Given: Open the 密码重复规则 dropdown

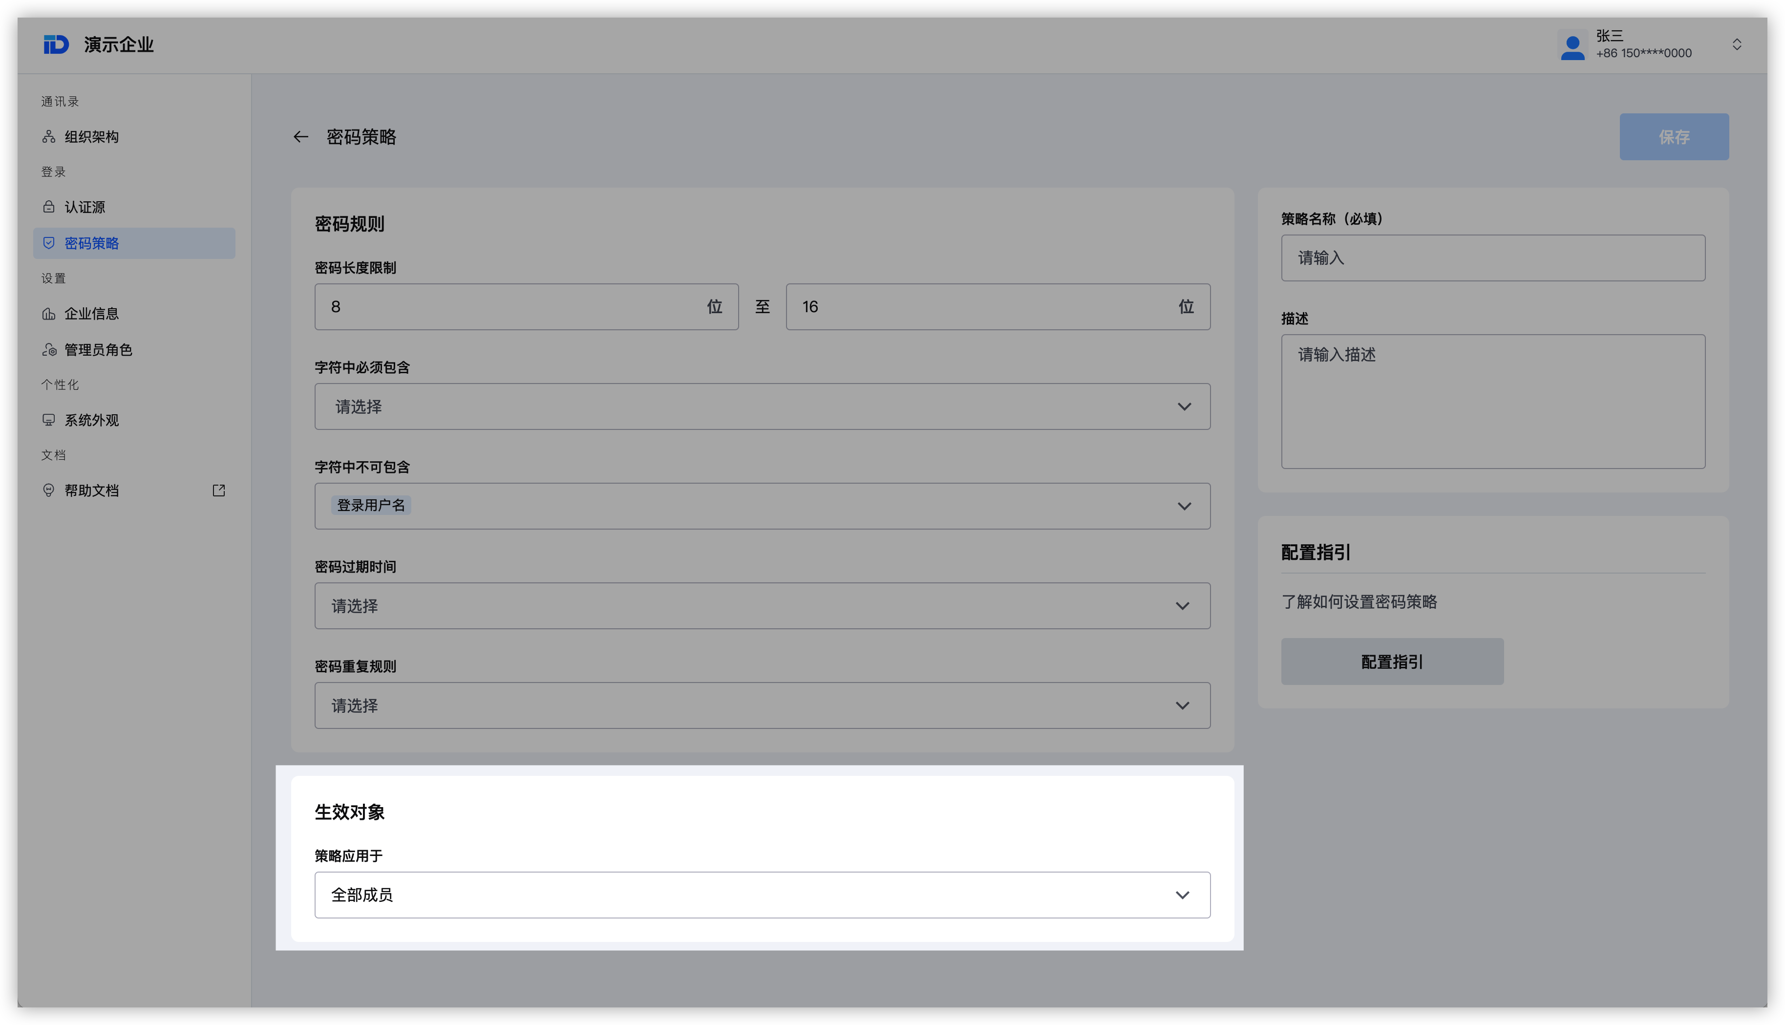Looking at the screenshot, I should point(762,705).
